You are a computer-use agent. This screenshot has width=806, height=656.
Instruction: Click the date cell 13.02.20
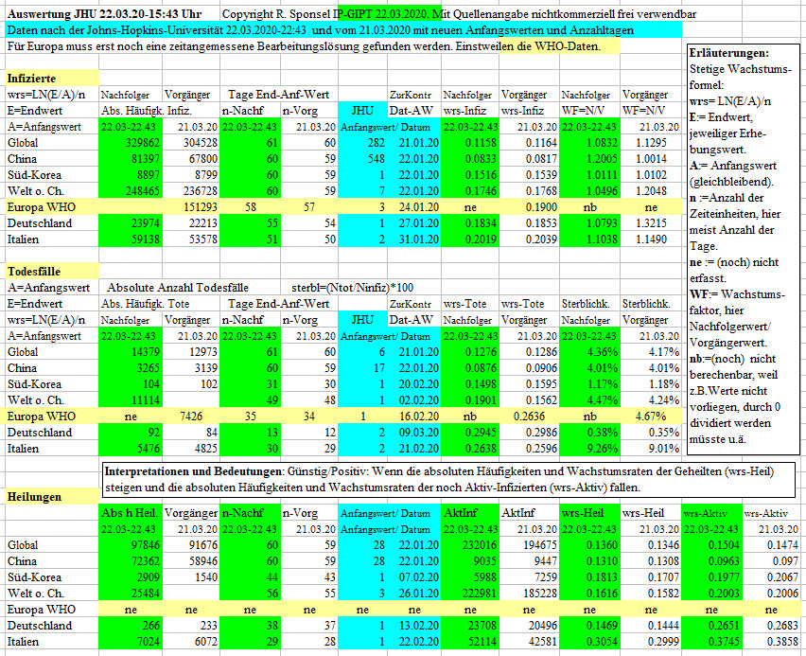(x=414, y=625)
